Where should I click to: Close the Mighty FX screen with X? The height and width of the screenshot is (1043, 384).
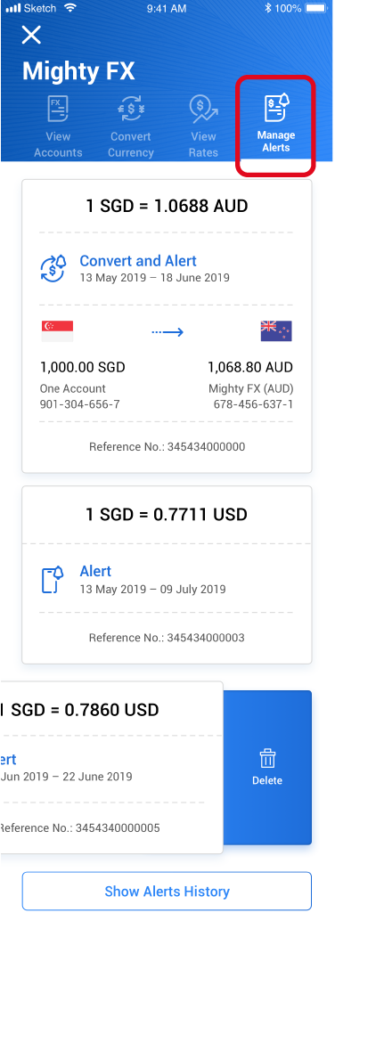pyautogui.click(x=31, y=36)
